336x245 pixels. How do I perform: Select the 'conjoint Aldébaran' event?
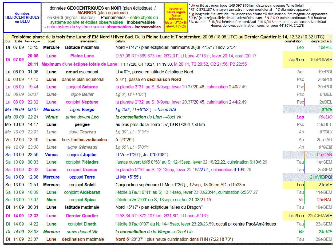click(x=82, y=192)
